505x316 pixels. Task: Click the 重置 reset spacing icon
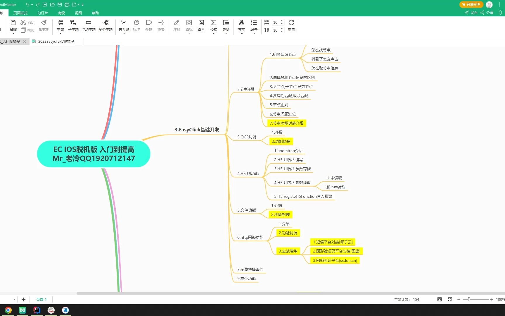291,26
